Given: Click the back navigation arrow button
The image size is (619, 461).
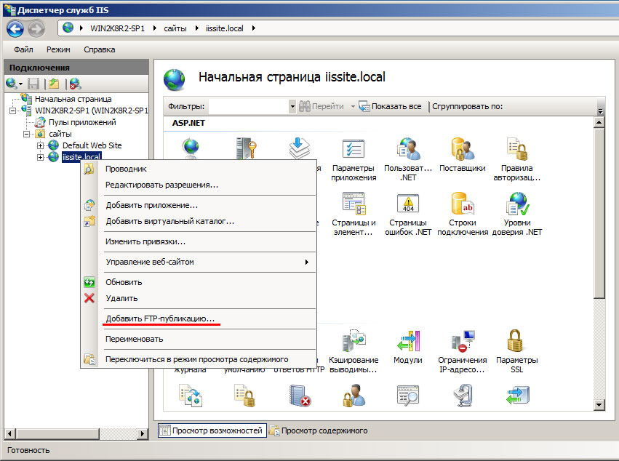Looking at the screenshot, I should click(x=15, y=28).
